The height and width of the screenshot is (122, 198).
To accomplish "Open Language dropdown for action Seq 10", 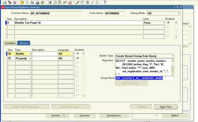I will [73, 54].
